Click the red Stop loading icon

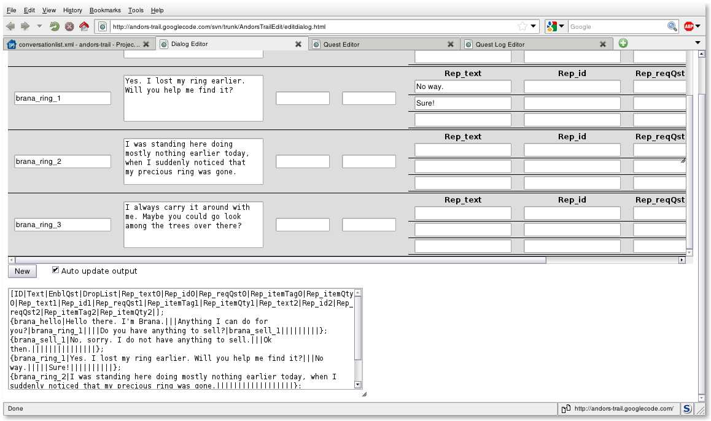pos(69,26)
